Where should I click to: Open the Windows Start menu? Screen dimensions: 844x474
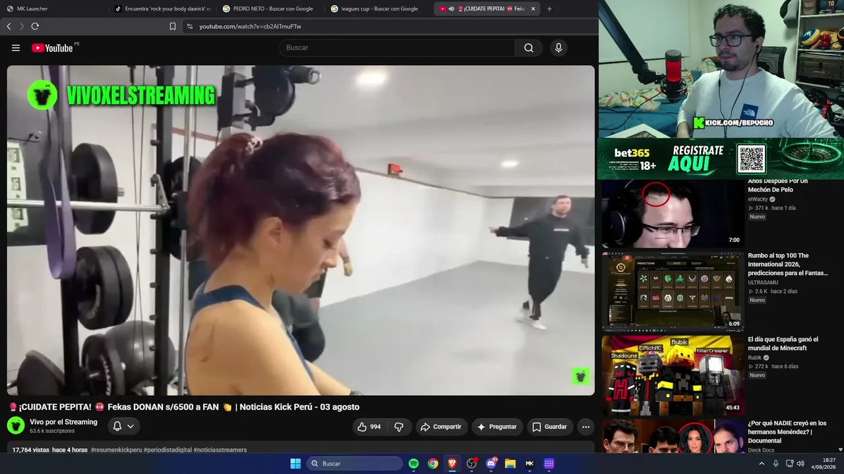click(x=295, y=463)
